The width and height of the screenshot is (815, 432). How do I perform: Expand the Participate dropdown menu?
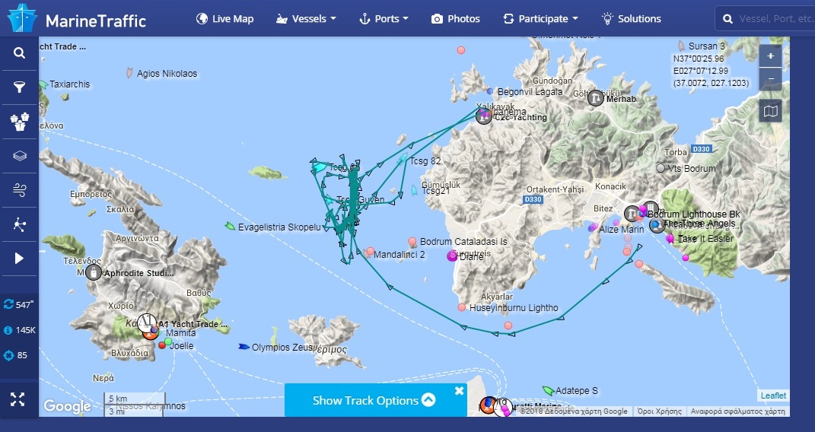click(x=540, y=19)
